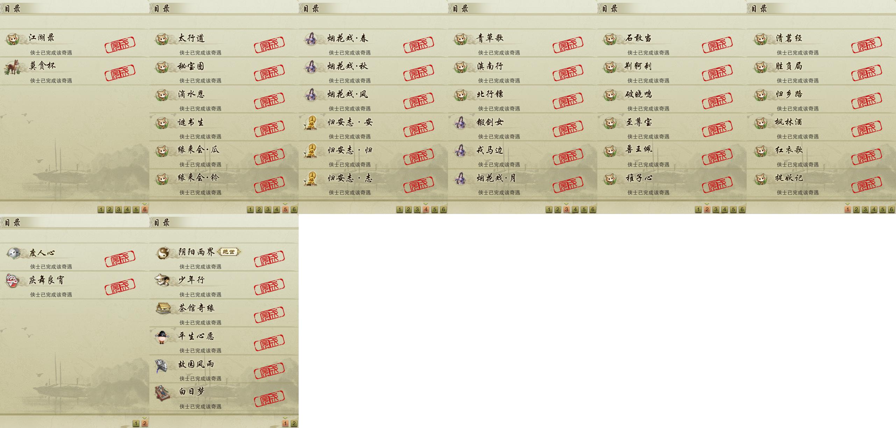Select the lion dance icon for 庆舞良宵
The height and width of the screenshot is (428, 896).
pos(12,281)
